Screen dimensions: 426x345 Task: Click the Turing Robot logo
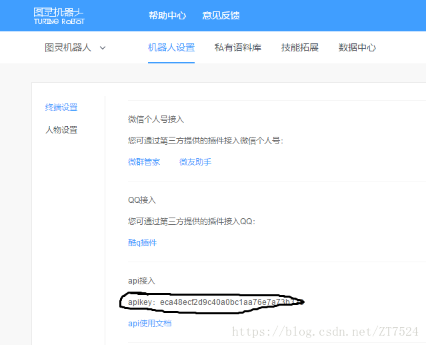pos(59,16)
